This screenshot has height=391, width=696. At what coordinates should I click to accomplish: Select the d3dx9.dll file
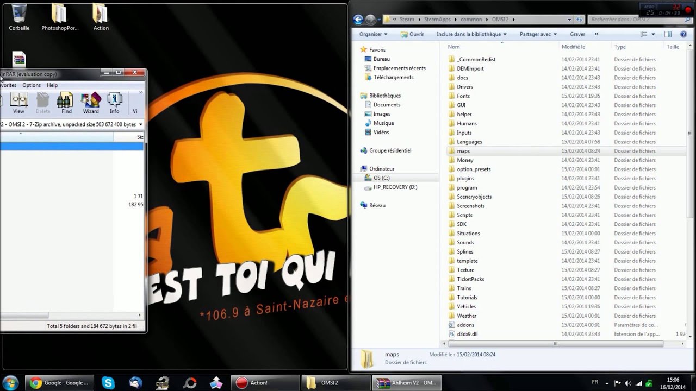point(565,334)
